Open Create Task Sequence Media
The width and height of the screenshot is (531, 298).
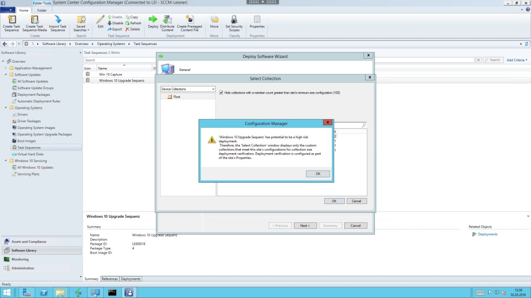pyautogui.click(x=35, y=23)
